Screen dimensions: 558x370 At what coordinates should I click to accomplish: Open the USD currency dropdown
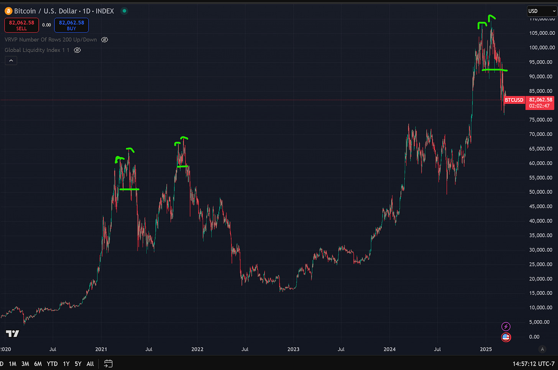pos(542,11)
